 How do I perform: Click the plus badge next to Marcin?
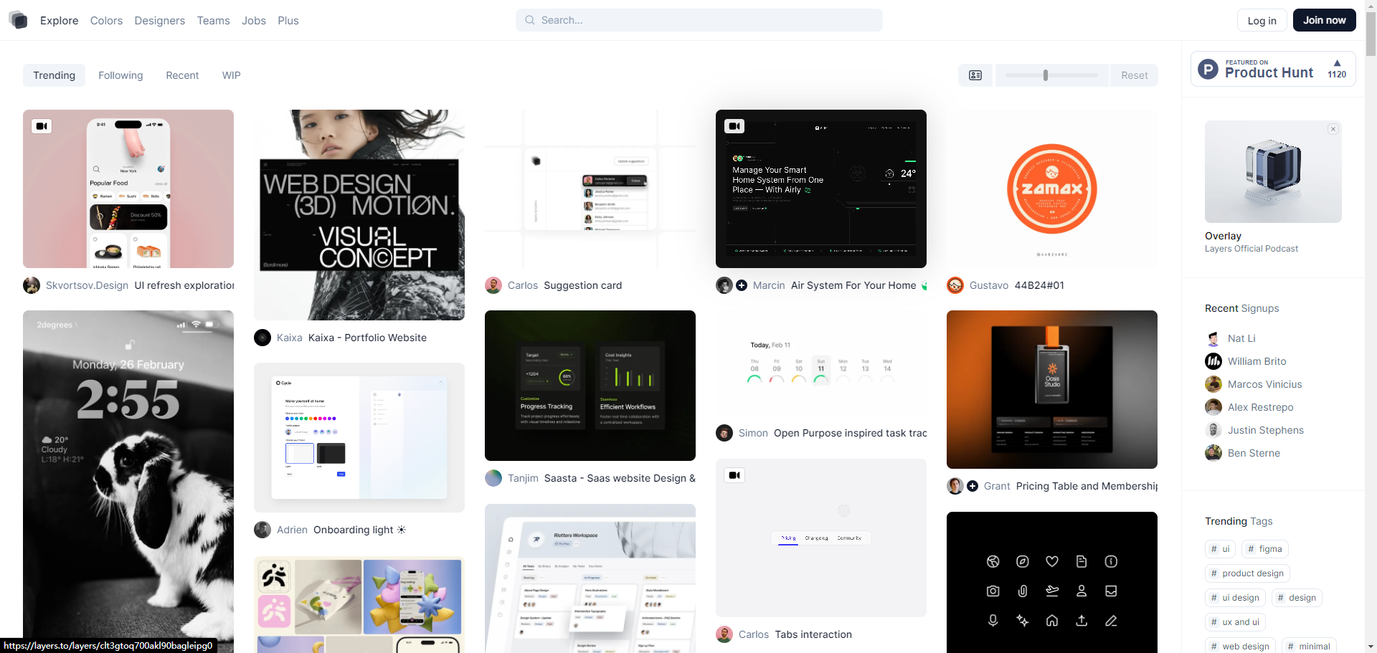[x=742, y=285]
